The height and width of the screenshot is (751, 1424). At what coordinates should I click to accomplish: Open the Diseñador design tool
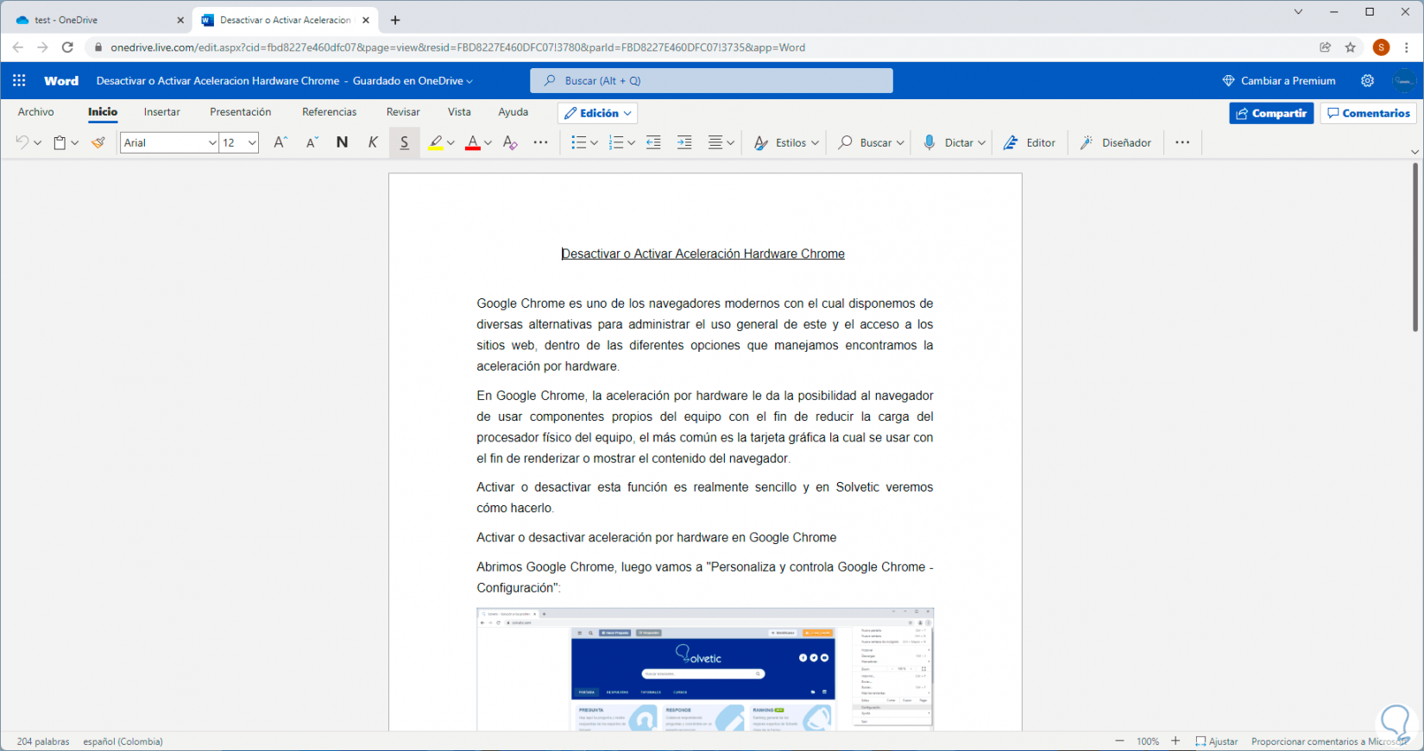[x=1116, y=142]
